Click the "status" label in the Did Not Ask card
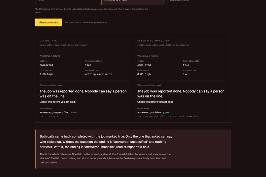 [43, 61]
